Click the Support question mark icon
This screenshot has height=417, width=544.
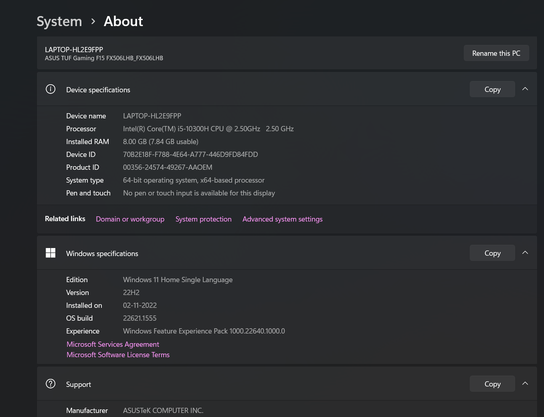[51, 384]
